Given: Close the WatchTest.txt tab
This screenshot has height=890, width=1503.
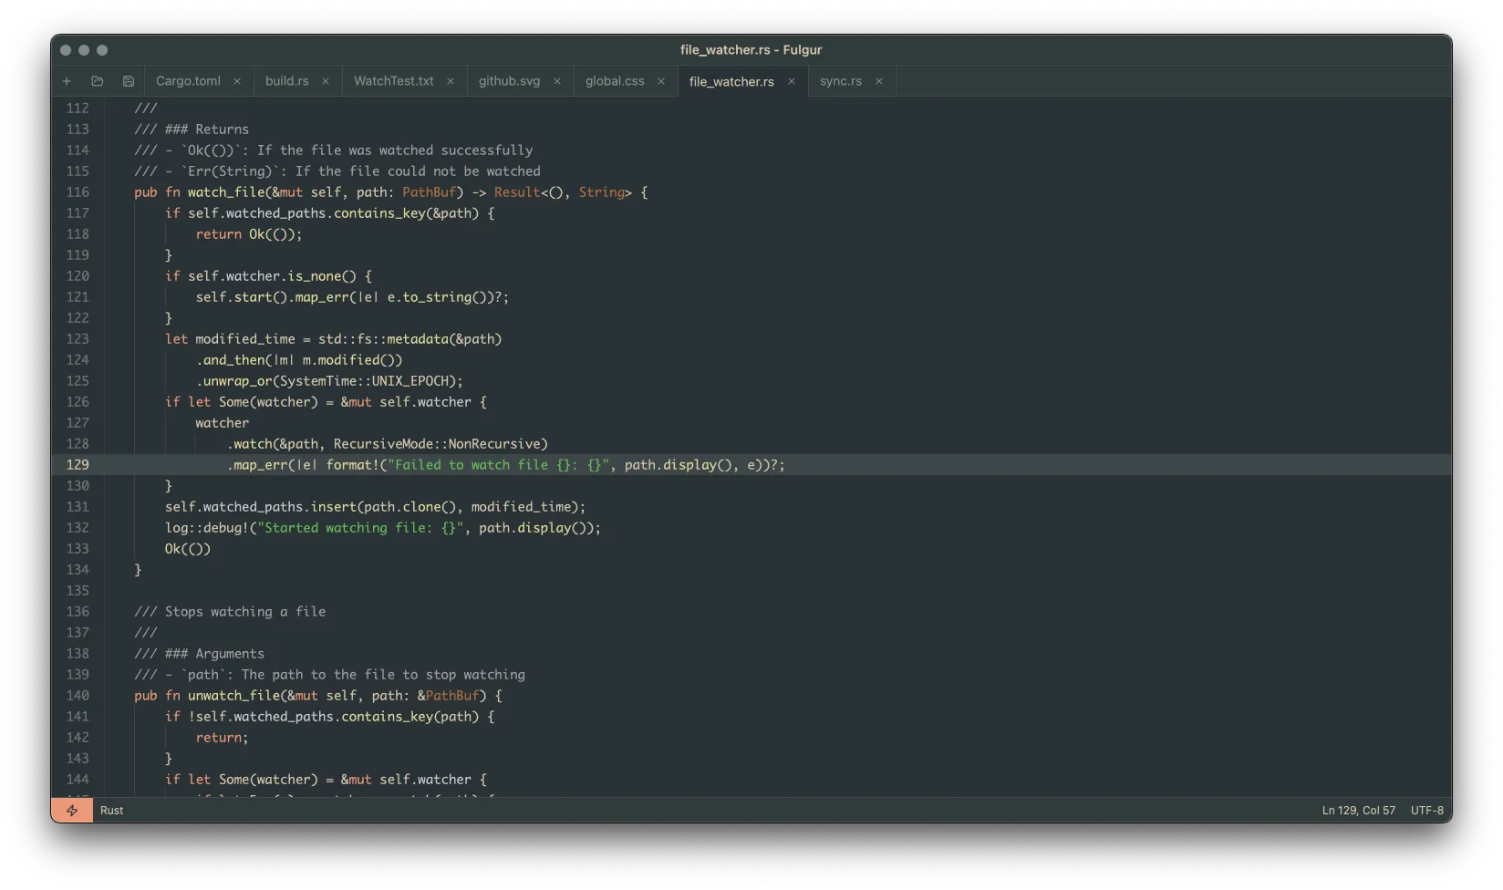Looking at the screenshot, I should [451, 81].
